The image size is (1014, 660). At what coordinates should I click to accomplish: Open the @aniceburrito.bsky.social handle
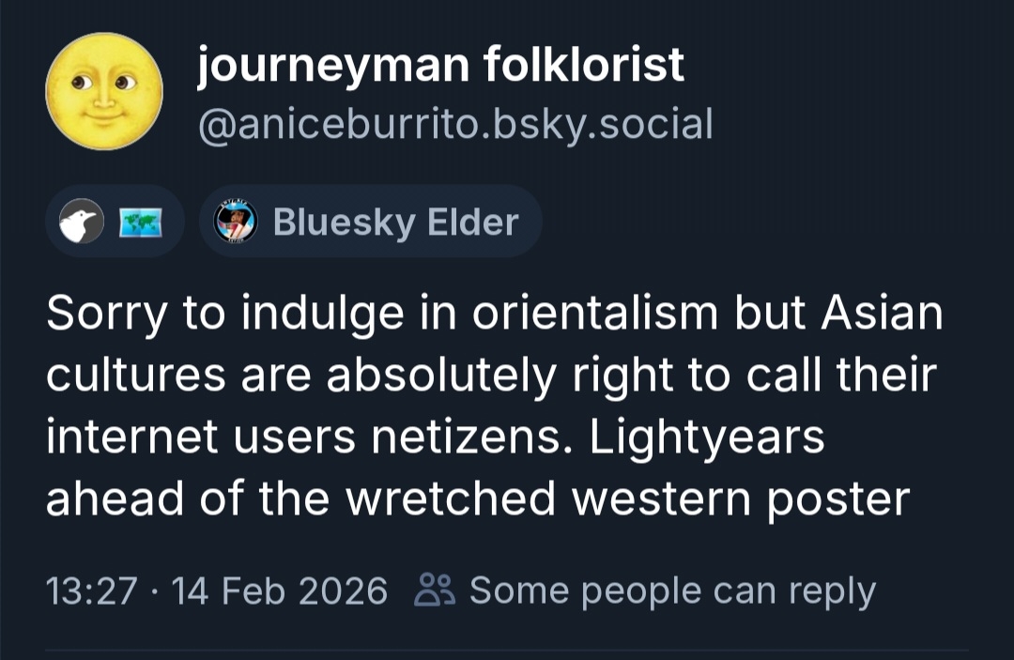click(455, 123)
